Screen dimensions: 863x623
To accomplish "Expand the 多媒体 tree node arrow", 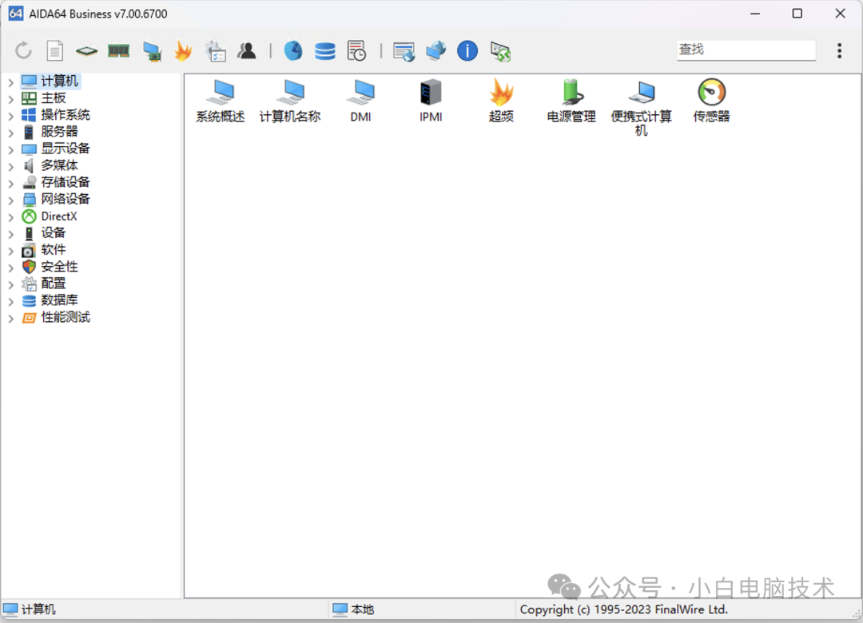I will (10, 167).
